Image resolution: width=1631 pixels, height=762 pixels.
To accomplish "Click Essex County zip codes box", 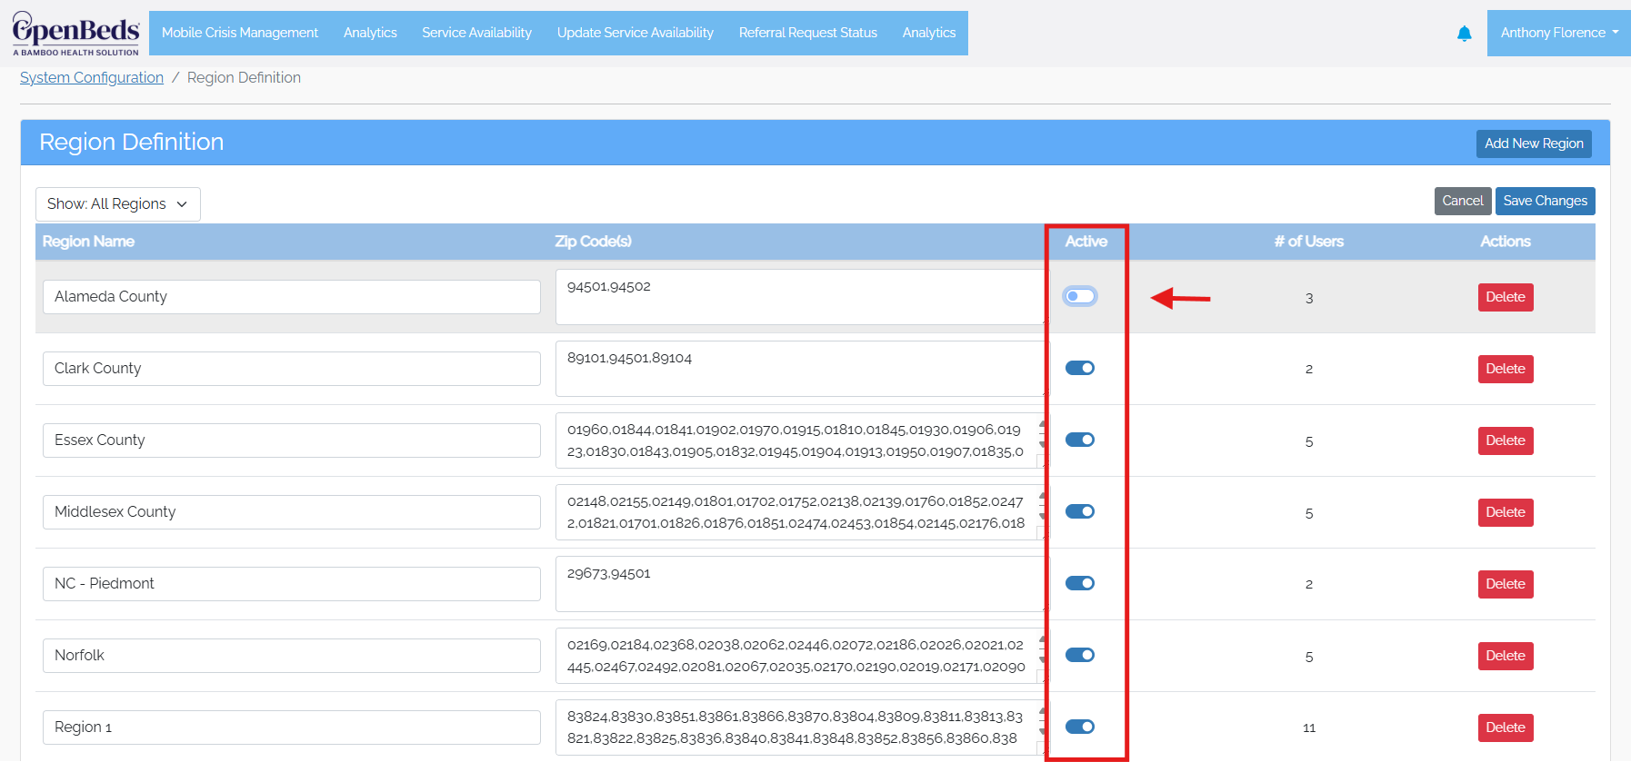I will pos(800,440).
